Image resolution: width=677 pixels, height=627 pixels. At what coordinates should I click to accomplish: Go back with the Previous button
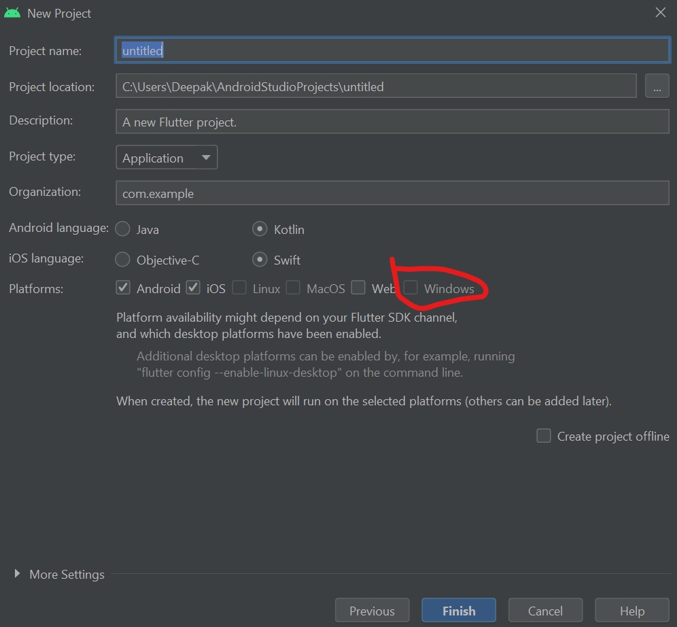pos(372,611)
